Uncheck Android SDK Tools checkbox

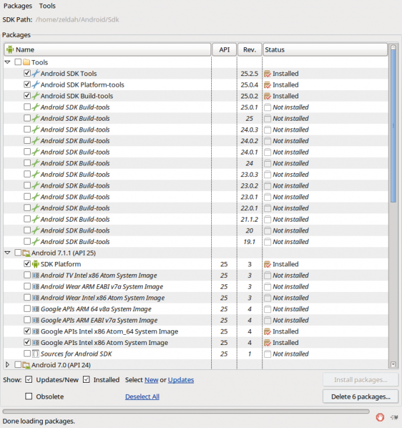(x=27, y=73)
